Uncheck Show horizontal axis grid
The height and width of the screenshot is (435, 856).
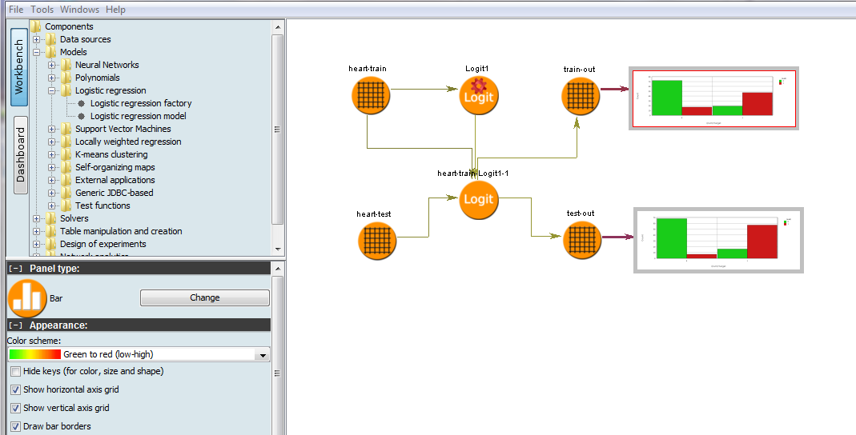coord(16,390)
